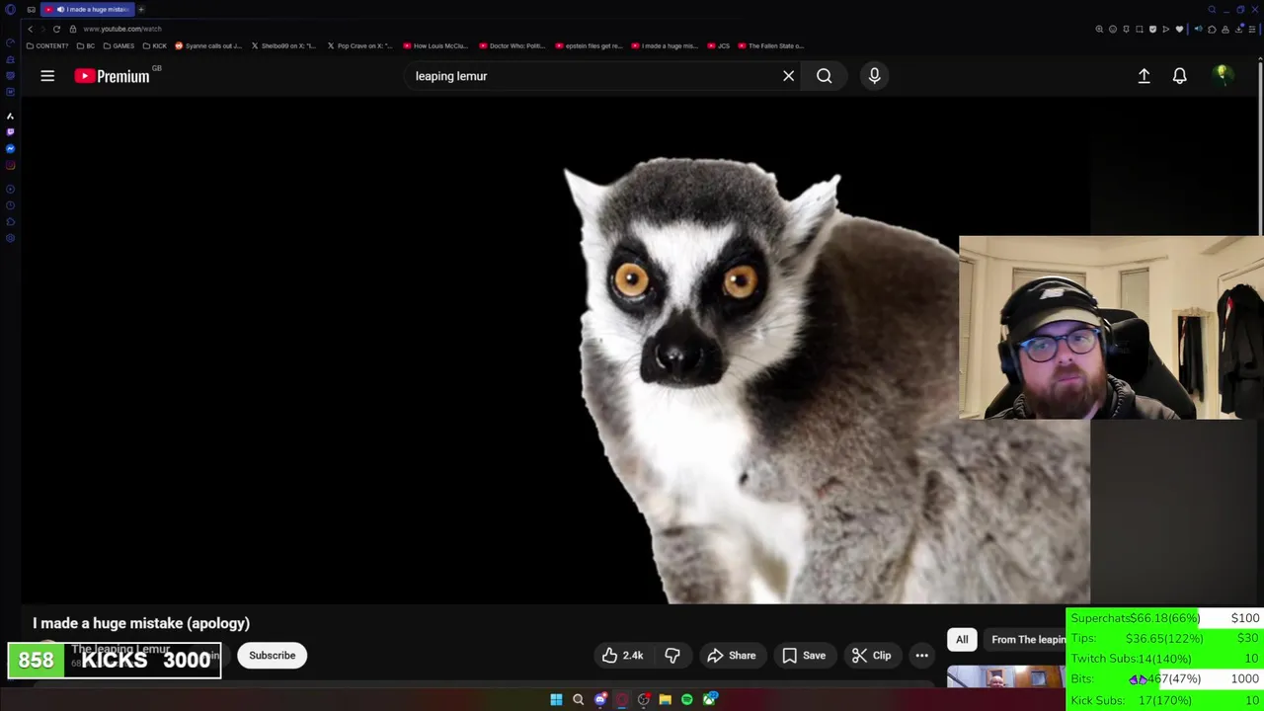Save the video to a playlist
Viewport: 1264px width, 711px height.
click(x=804, y=656)
